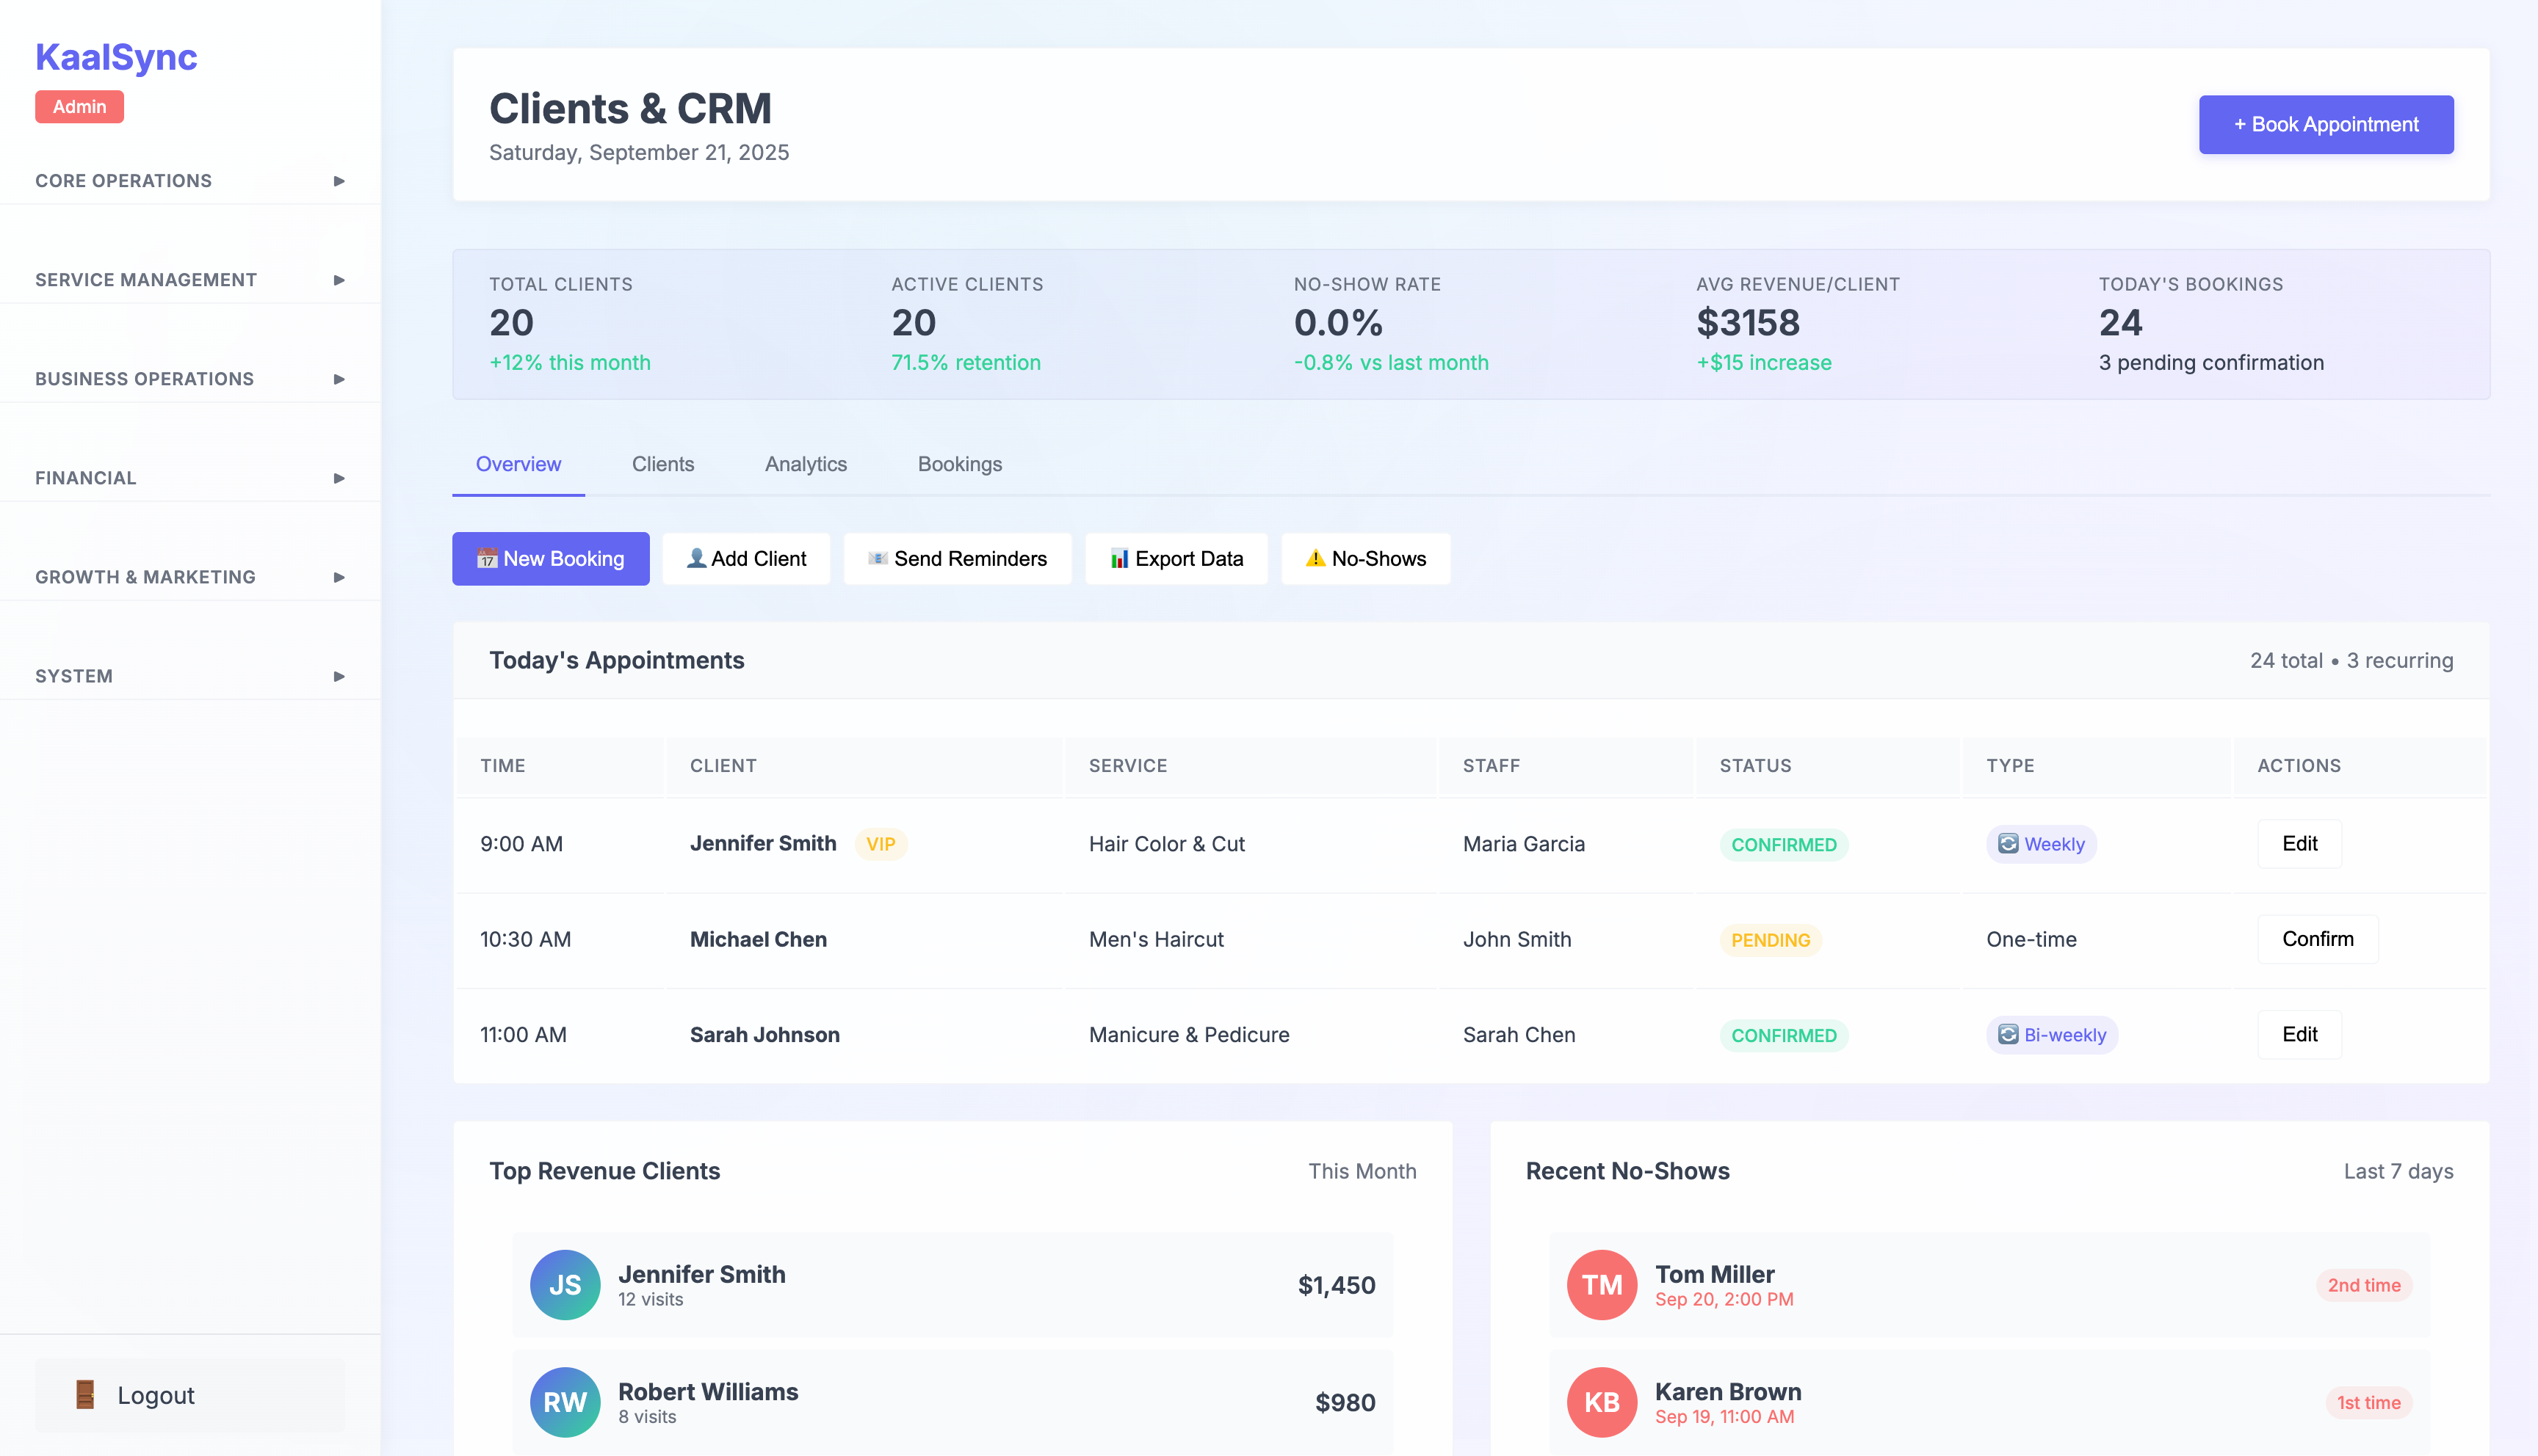The height and width of the screenshot is (1456, 2538).
Task: Switch to the Bookings tab
Action: click(959, 464)
